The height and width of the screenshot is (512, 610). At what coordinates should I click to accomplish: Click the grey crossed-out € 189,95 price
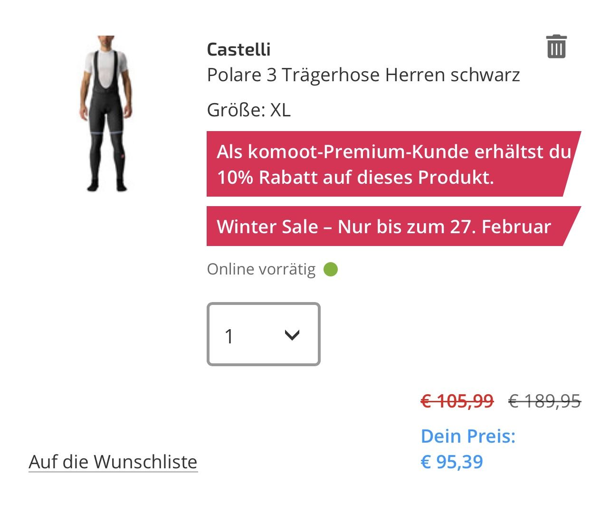[x=544, y=401]
